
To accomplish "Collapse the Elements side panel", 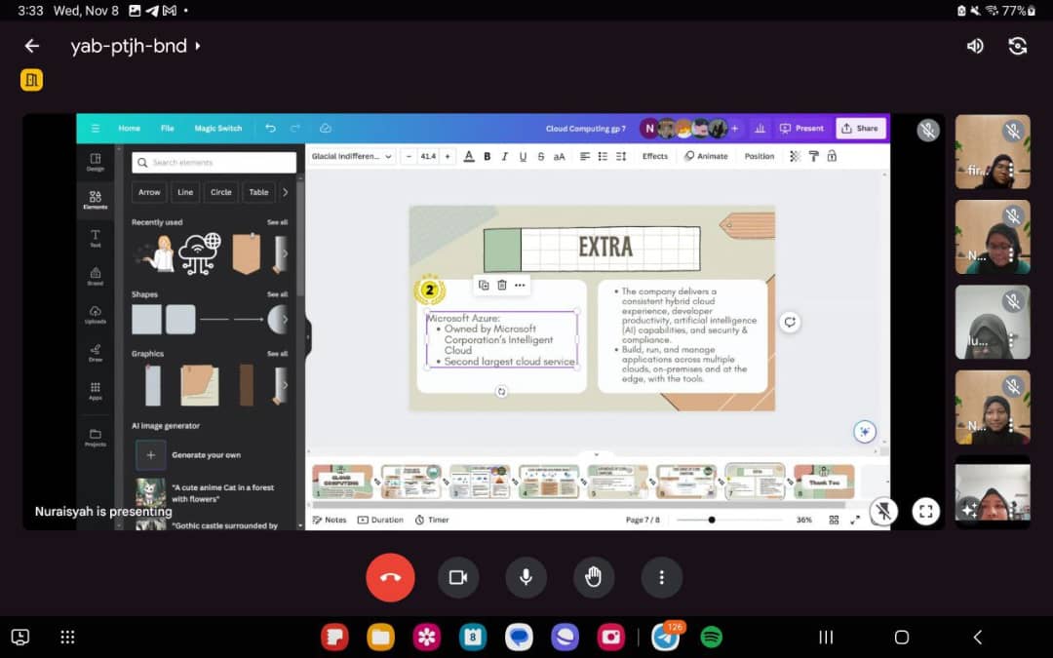I will point(308,337).
